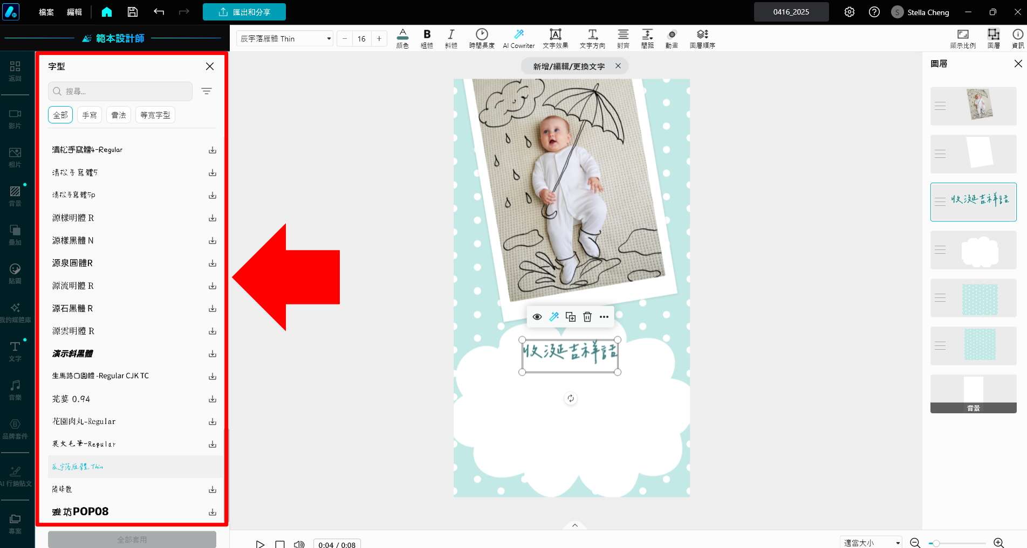This screenshot has height=548, width=1027.
Task: Undo the last action
Action: [159, 12]
